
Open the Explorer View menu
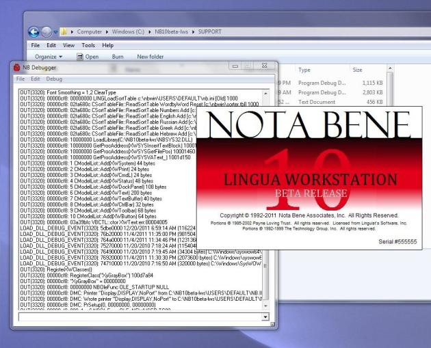pos(68,45)
